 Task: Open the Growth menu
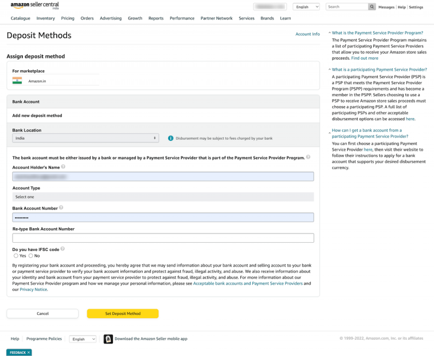click(135, 18)
